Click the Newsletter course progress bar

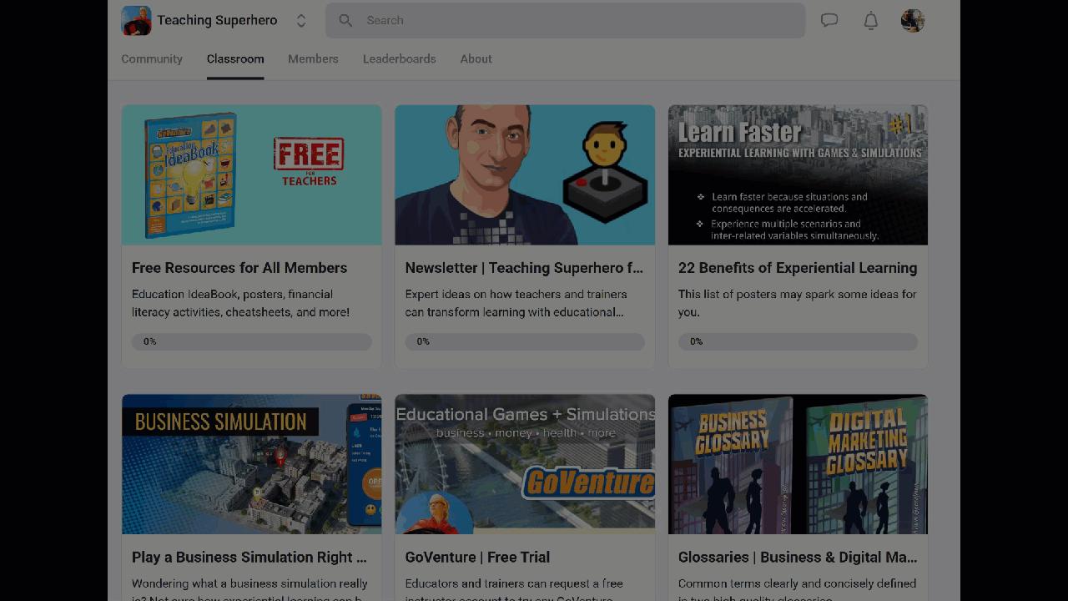[x=525, y=341]
